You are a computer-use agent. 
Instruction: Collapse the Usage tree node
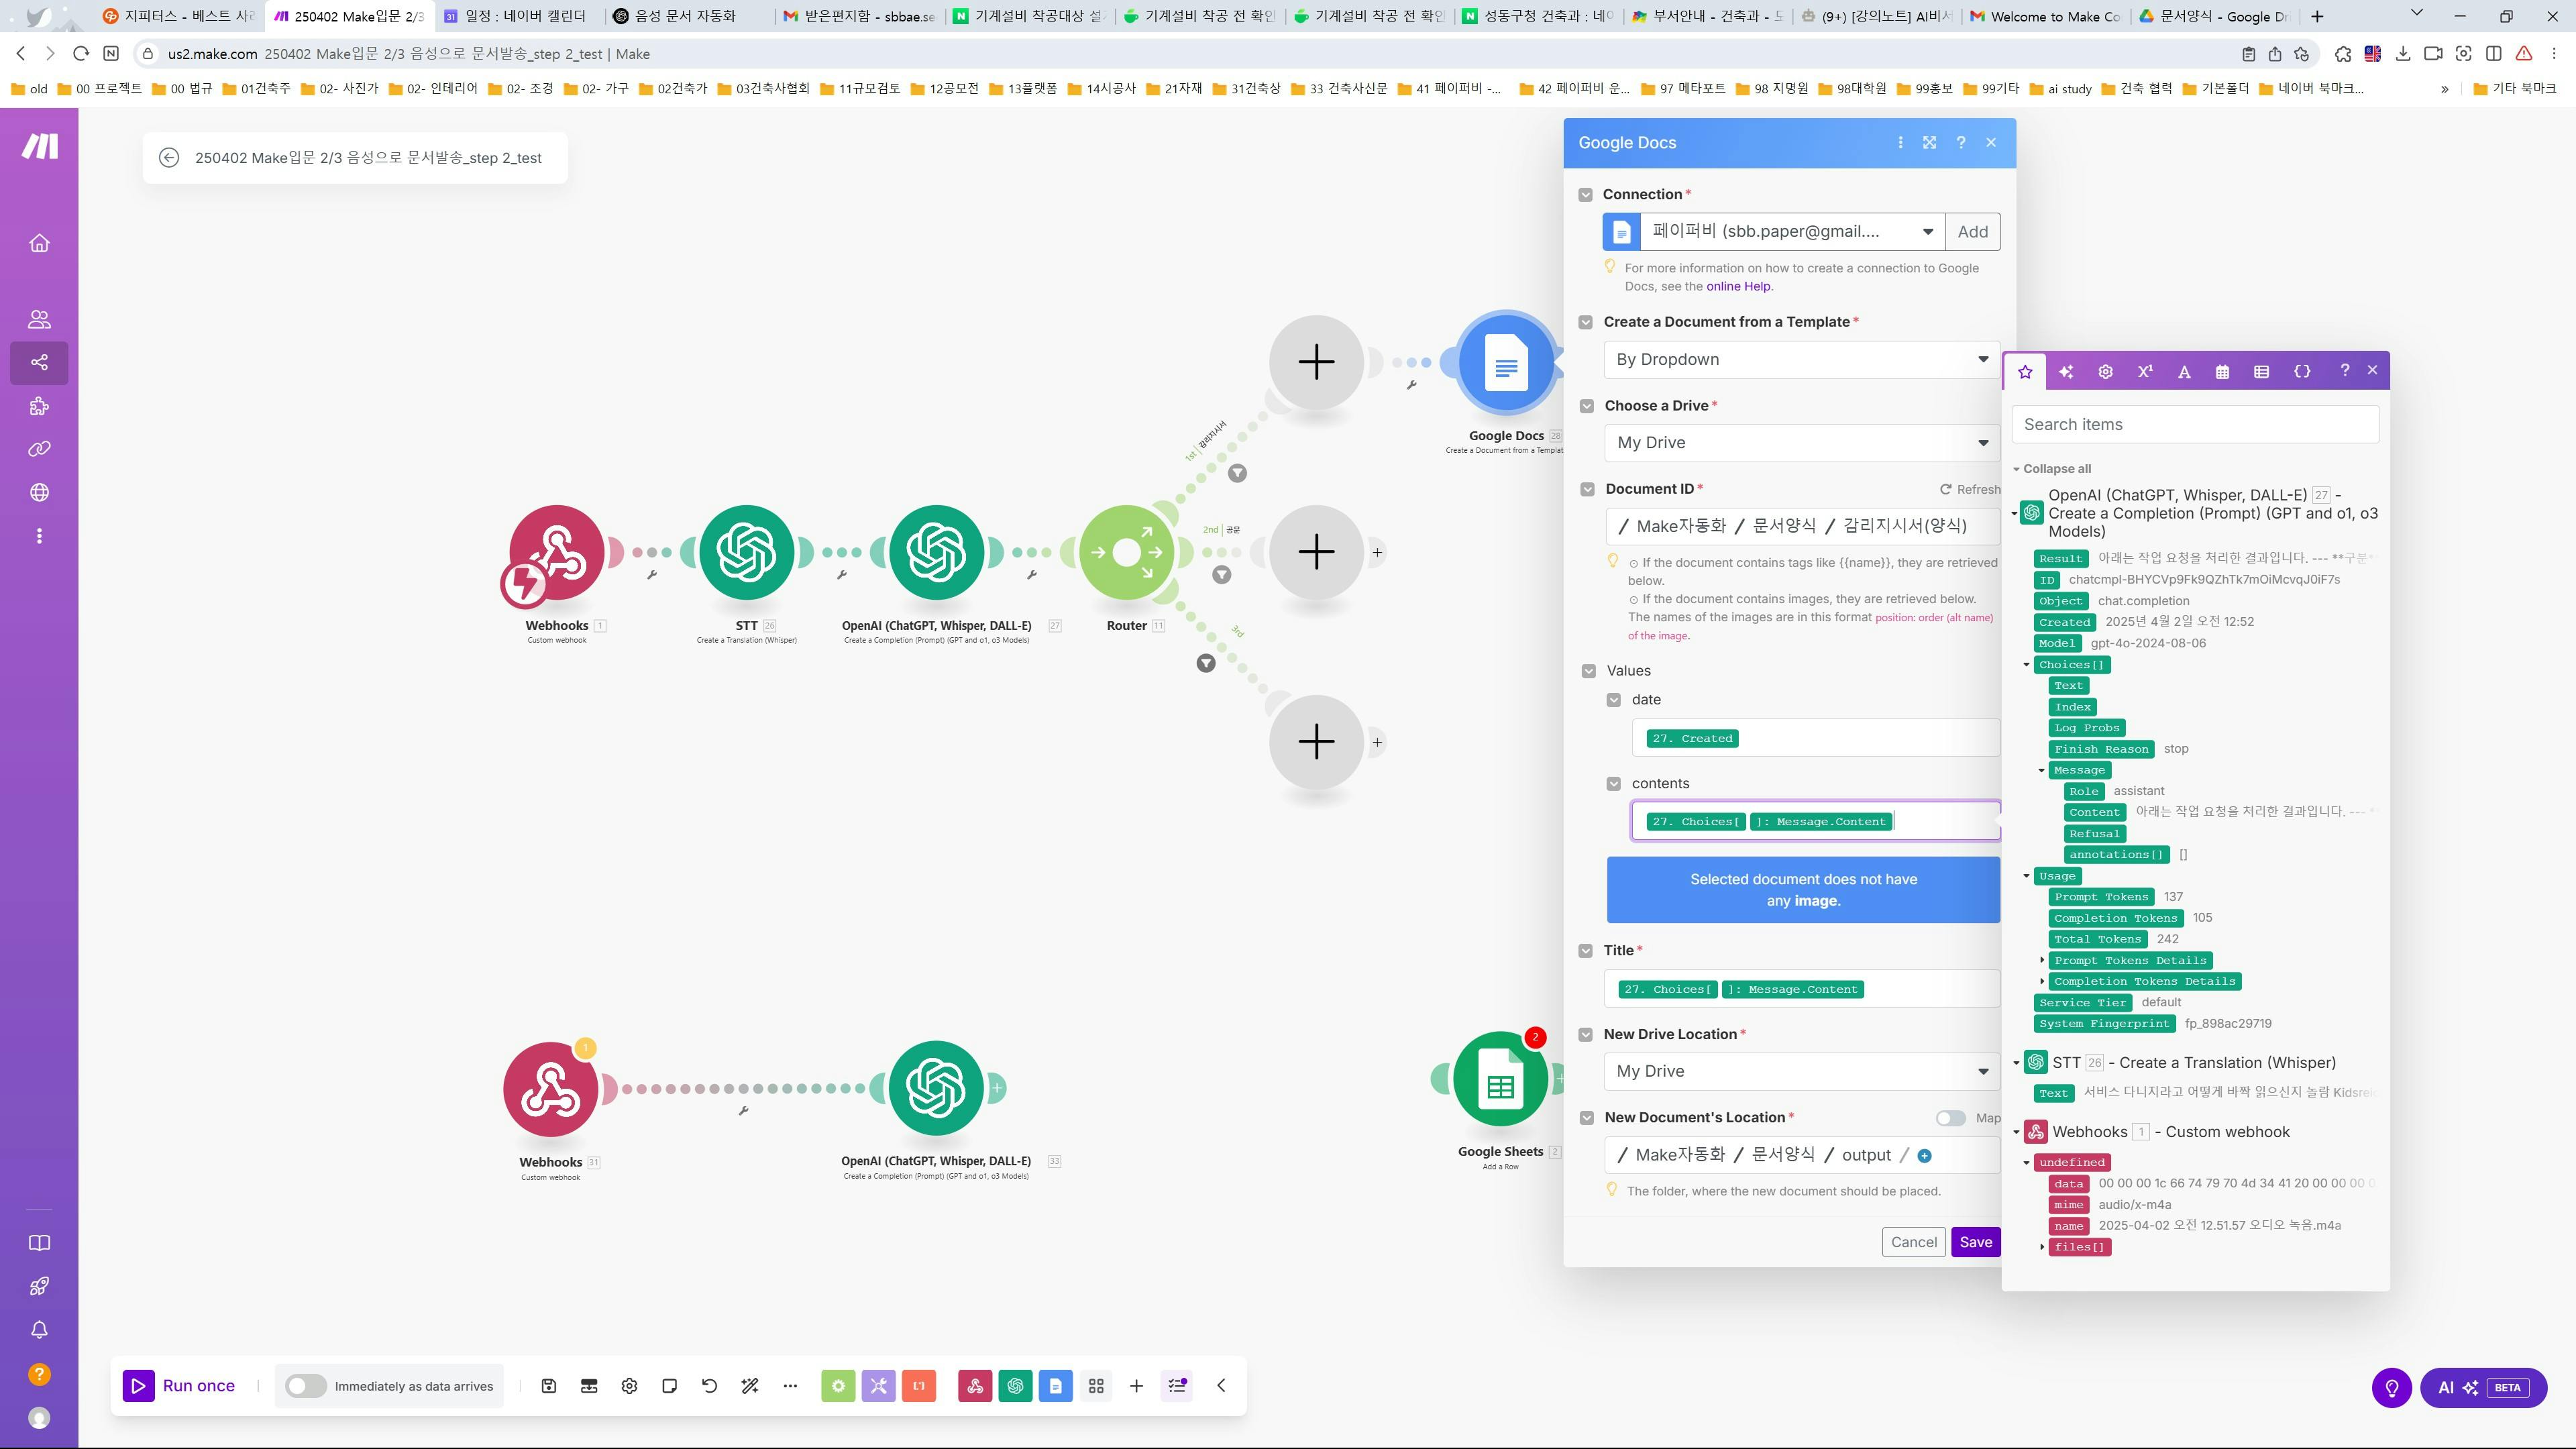[2027, 876]
